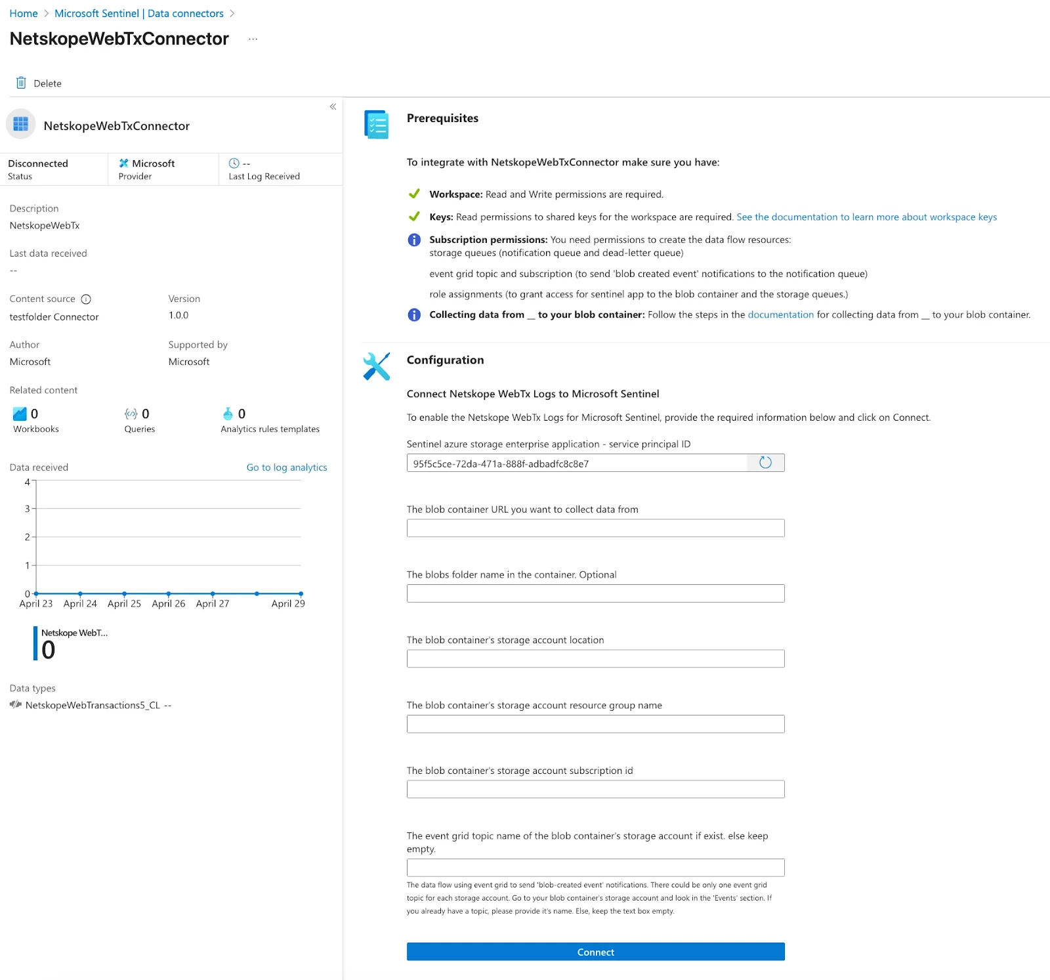Open workspace keys documentation link
The width and height of the screenshot is (1050, 980).
pyautogui.click(x=866, y=217)
